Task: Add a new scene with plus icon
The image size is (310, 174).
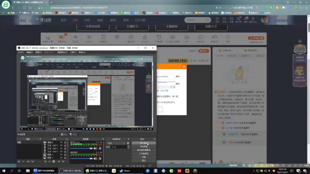Action: pyautogui.click(x=19, y=161)
